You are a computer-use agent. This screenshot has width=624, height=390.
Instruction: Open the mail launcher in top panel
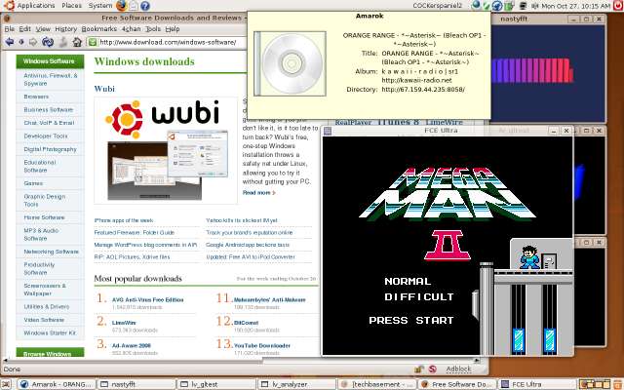pyautogui.click(x=134, y=6)
